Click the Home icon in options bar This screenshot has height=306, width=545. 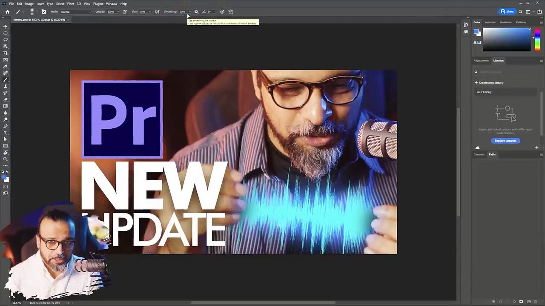[7, 11]
